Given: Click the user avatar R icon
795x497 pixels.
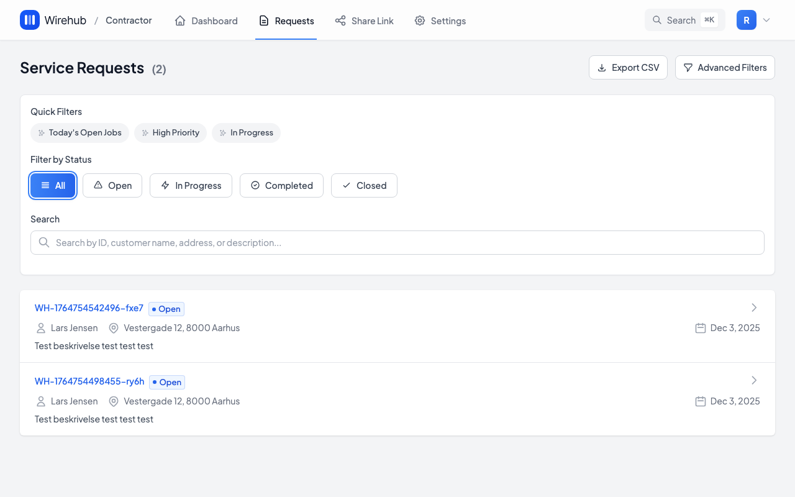Looking at the screenshot, I should (x=746, y=20).
